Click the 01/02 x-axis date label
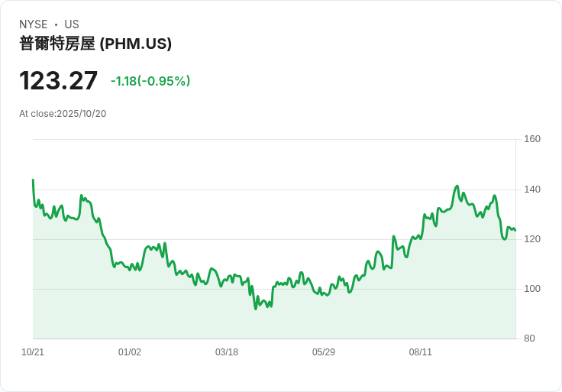Image resolution: width=562 pixels, height=392 pixels. [x=130, y=352]
